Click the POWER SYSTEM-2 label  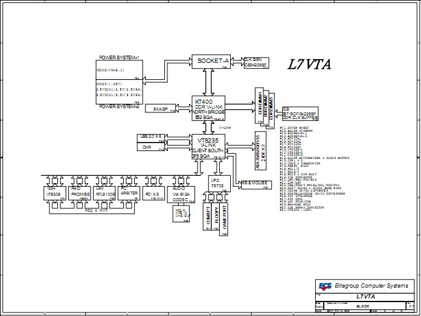click(x=119, y=106)
